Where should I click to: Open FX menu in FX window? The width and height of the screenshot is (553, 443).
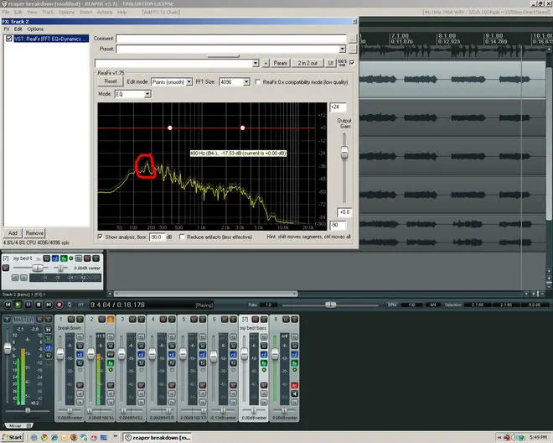pos(7,29)
